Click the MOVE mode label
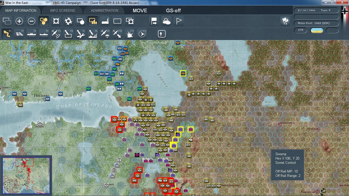This screenshot has width=349, height=196. click(140, 10)
